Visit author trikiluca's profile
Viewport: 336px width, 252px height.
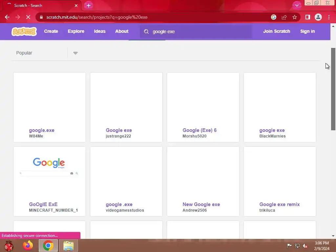click(x=267, y=210)
